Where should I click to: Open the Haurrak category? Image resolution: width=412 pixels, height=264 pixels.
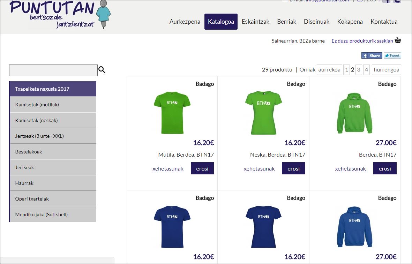[53, 183]
